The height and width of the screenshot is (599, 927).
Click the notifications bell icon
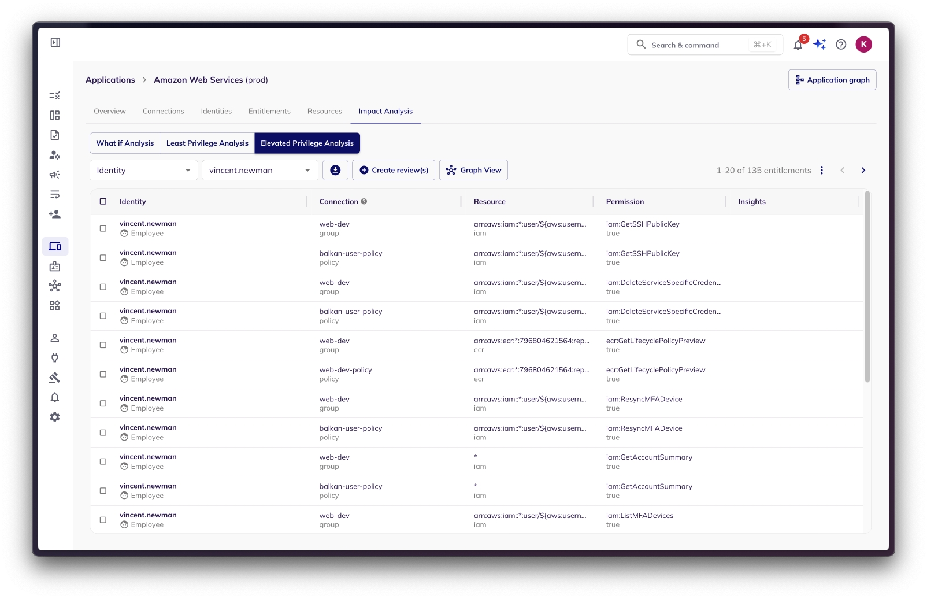tap(798, 45)
